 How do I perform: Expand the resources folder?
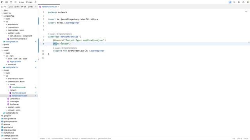tap(6, 65)
